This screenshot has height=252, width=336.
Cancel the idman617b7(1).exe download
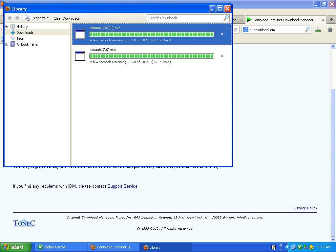[222, 34]
